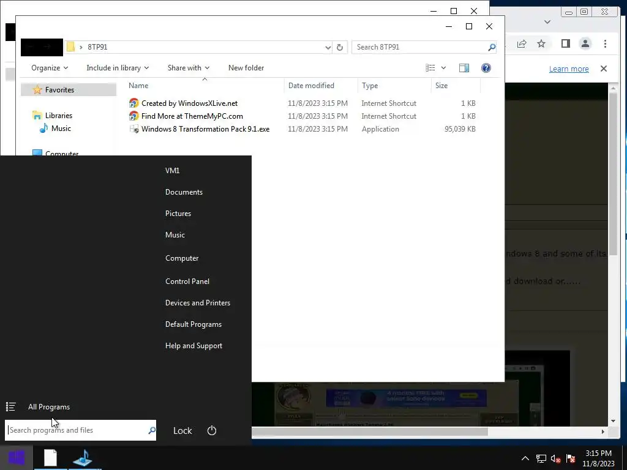Select Created by WindowsXLive.net shortcut
627x470 pixels.
coord(189,103)
